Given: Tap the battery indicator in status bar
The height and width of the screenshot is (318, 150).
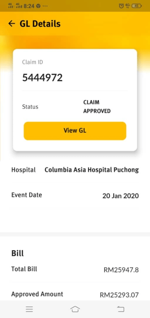Looking at the screenshot, I should point(137,6).
